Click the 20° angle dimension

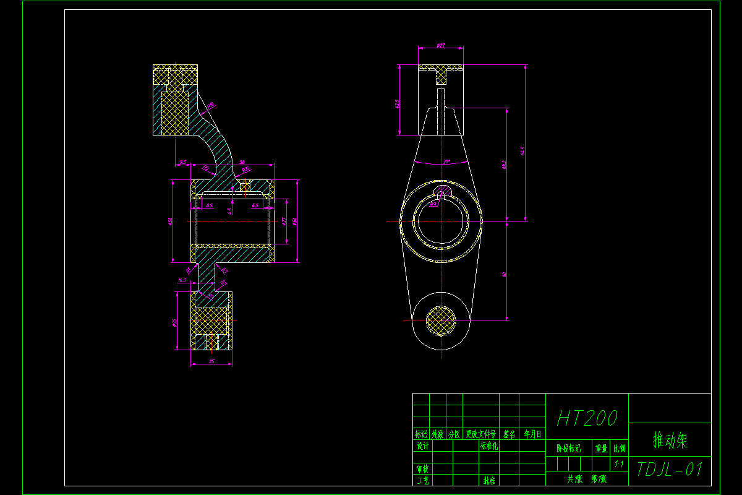pos(447,161)
